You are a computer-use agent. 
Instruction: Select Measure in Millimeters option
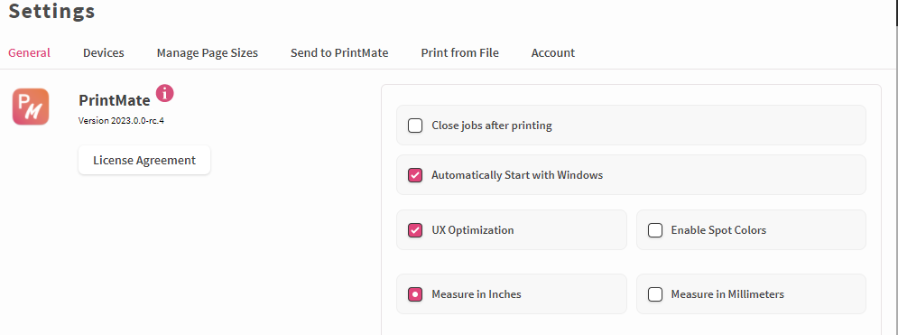tap(655, 294)
